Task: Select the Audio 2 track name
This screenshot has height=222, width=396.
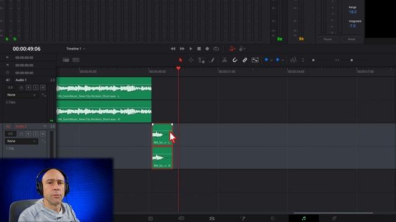Action: point(21,126)
